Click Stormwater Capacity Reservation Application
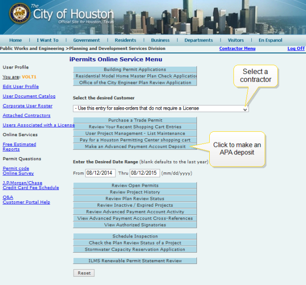Screen dimensions: 306x285 [135, 249]
